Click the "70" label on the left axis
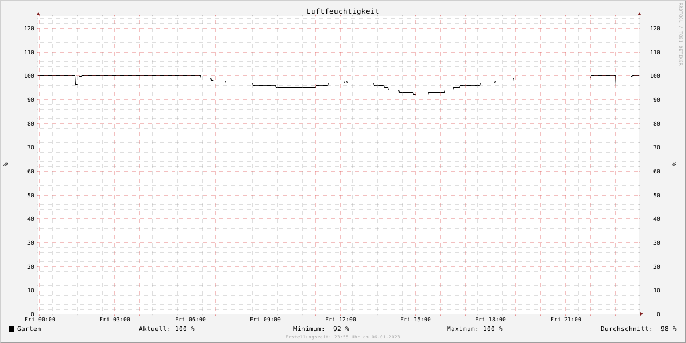Screen dimensions: 686x343 [31, 147]
